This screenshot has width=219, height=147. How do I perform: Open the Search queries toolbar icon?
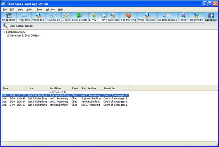[167, 17]
